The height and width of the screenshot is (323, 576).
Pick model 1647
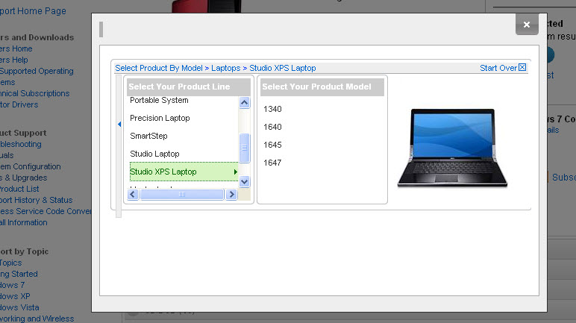point(272,163)
